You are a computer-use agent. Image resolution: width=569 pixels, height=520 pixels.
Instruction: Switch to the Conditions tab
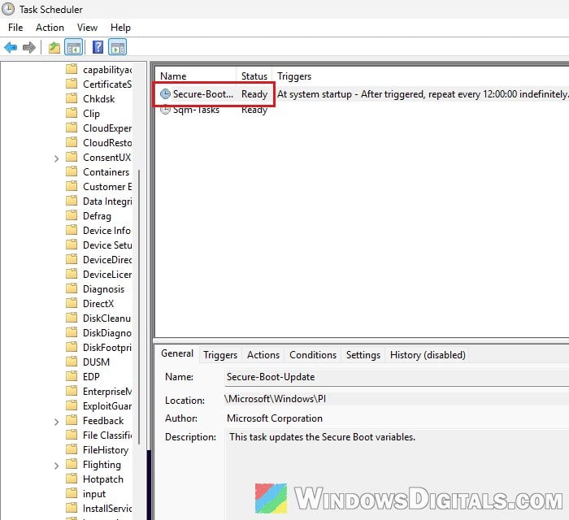click(x=313, y=354)
